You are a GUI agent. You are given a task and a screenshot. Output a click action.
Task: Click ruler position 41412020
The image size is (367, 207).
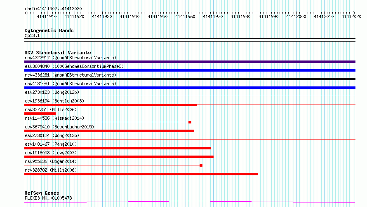click(351, 16)
